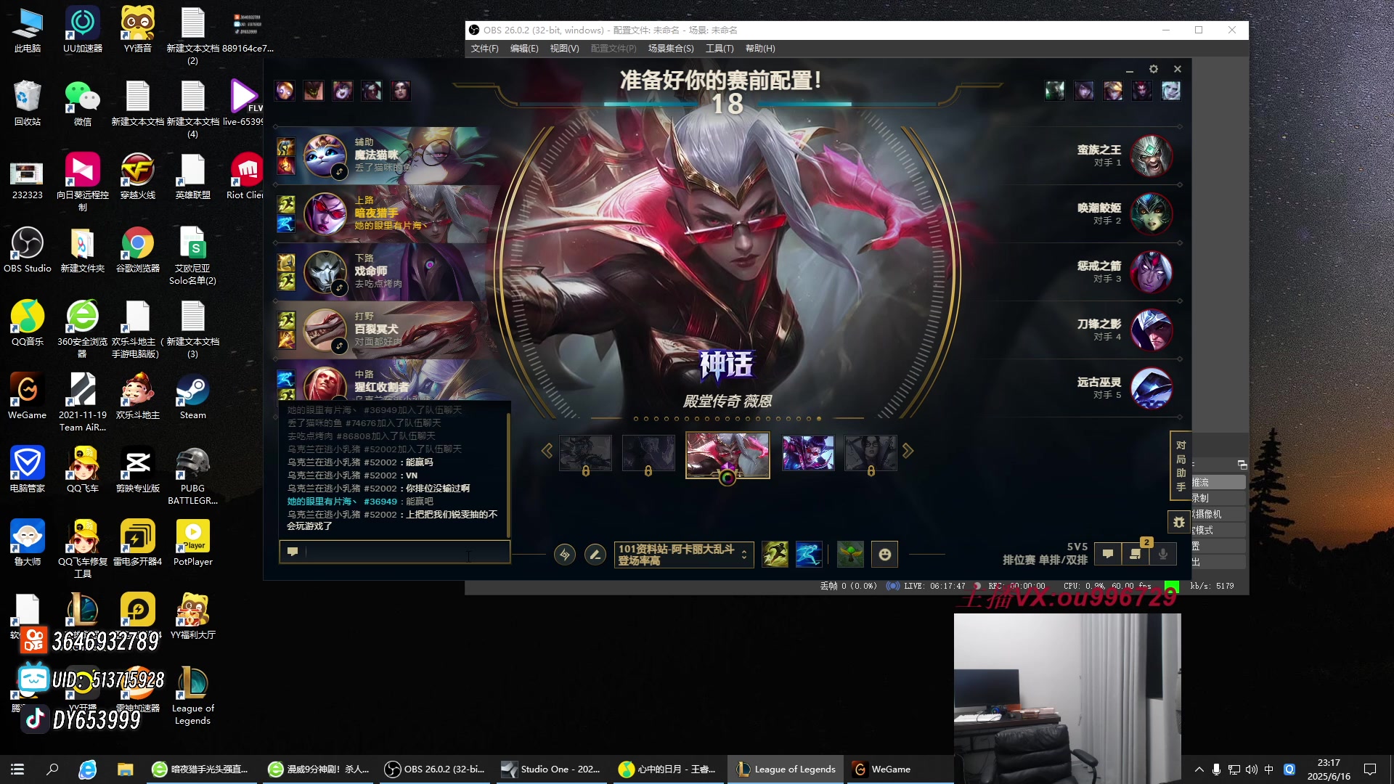The image size is (1394, 784).
Task: Click opponent 唤潮鲛姬 portrait
Action: pos(1152,214)
